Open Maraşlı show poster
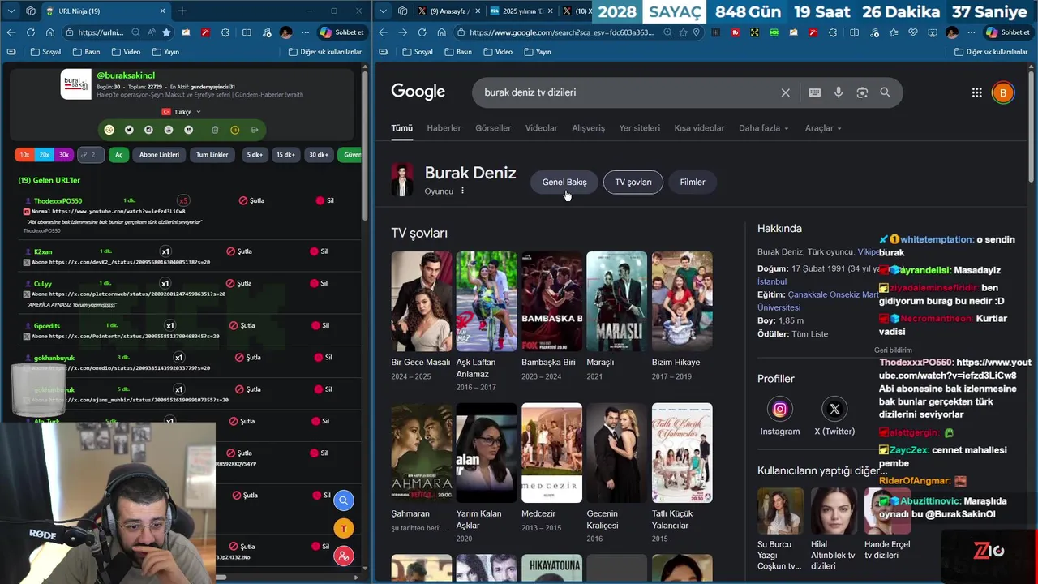This screenshot has width=1038, height=584. (x=617, y=301)
